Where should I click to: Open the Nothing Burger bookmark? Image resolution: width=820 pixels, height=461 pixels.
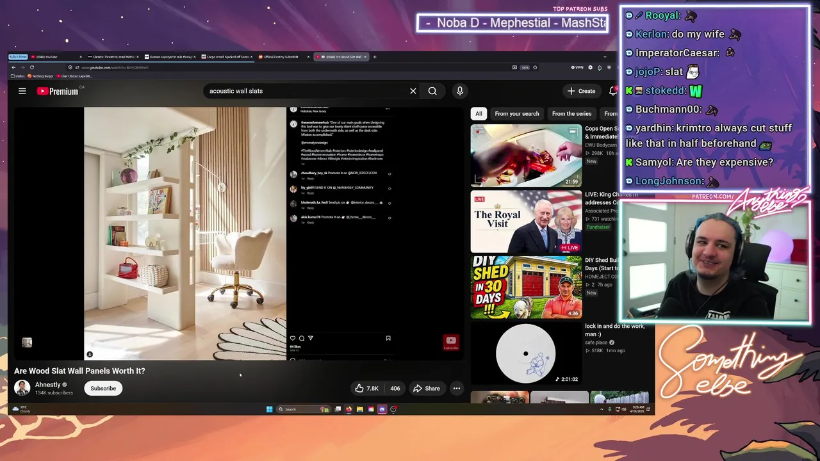[40, 76]
